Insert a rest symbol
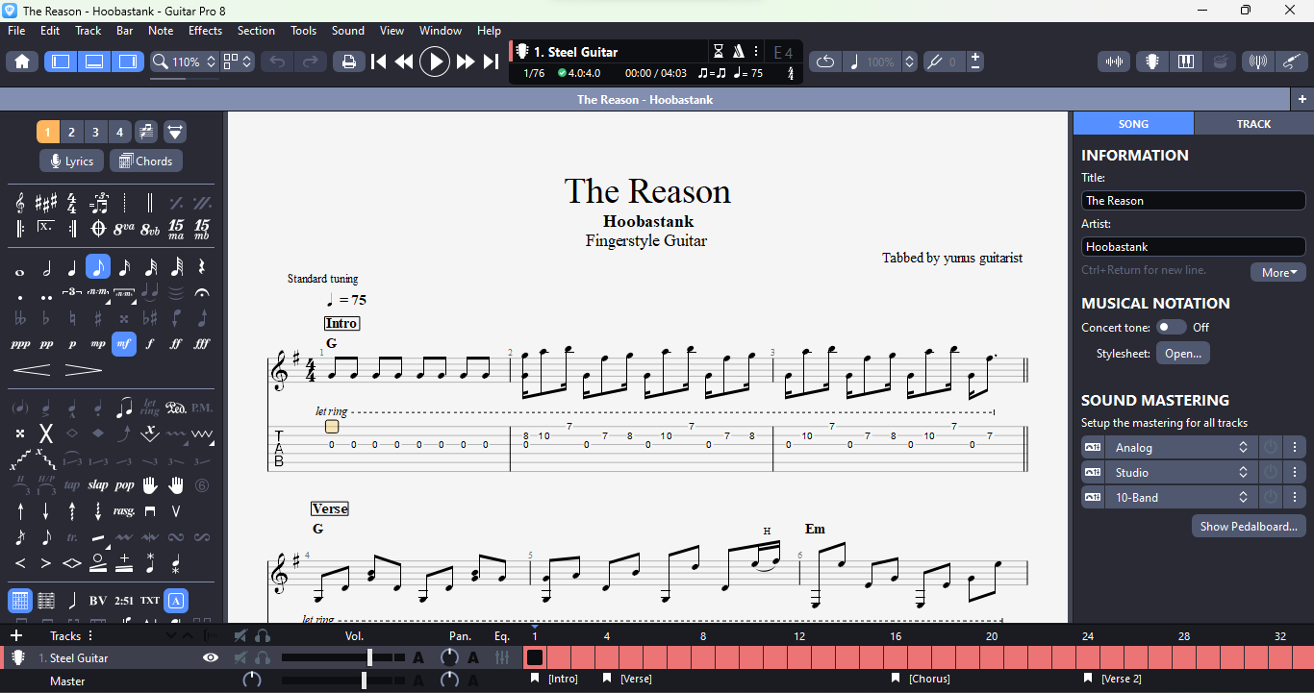This screenshot has width=1314, height=693. click(x=202, y=268)
